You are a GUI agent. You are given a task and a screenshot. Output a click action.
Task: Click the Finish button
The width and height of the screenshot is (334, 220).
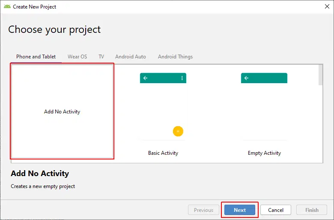[312, 210]
